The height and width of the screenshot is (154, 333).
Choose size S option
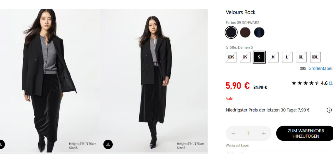[259, 57]
